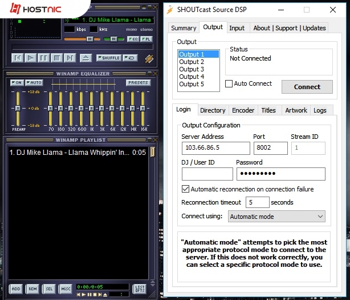Viewport: 350px width, 300px height.
Task: Toggle Shuffle mode in Winamp
Action: (108, 58)
